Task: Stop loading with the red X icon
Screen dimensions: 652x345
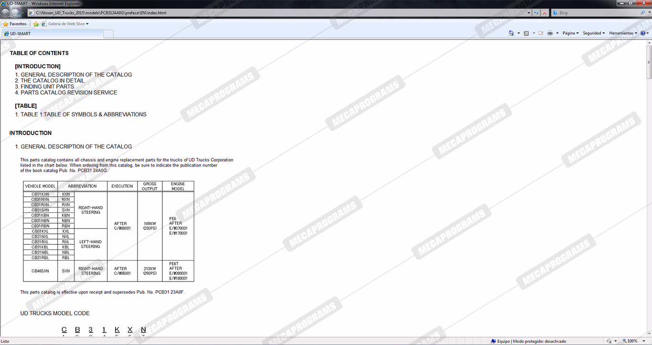Action: [545, 13]
